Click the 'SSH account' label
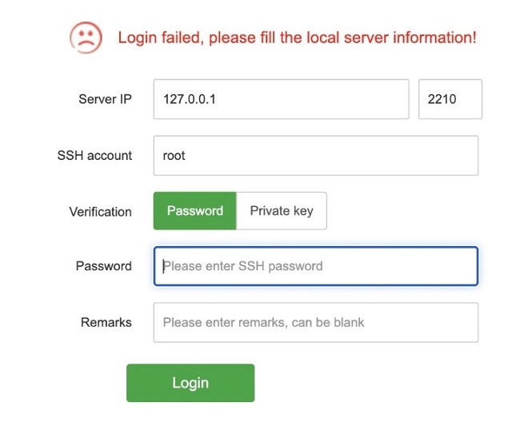Viewport: 520px width, 426px height. pos(94,156)
